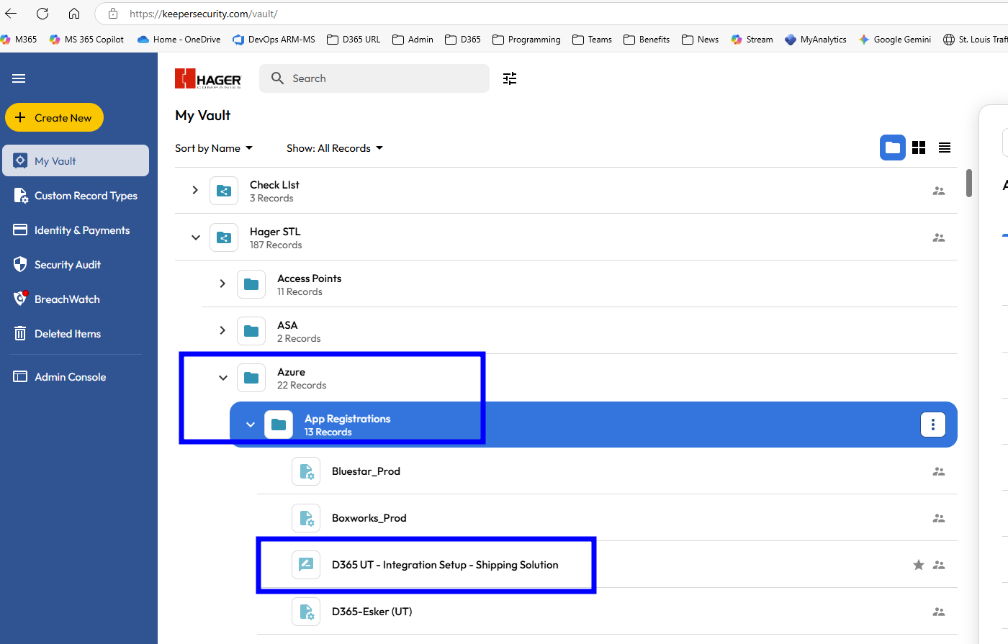The width and height of the screenshot is (1008, 644).
Task: Click shared users icon on Hager STL row
Action: pyautogui.click(x=939, y=237)
